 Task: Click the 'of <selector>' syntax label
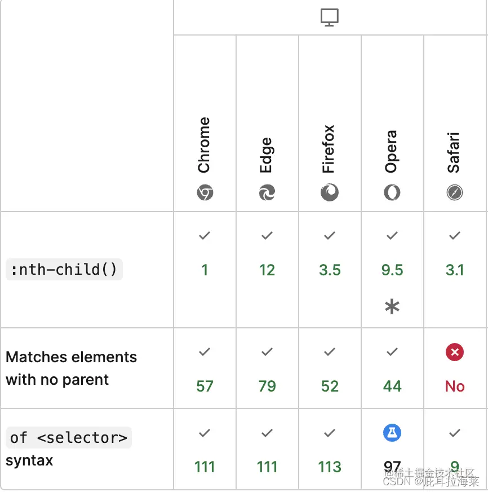pyautogui.click(x=69, y=437)
